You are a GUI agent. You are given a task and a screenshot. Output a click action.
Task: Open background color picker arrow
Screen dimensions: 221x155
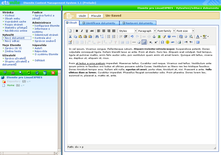click(x=208, y=37)
